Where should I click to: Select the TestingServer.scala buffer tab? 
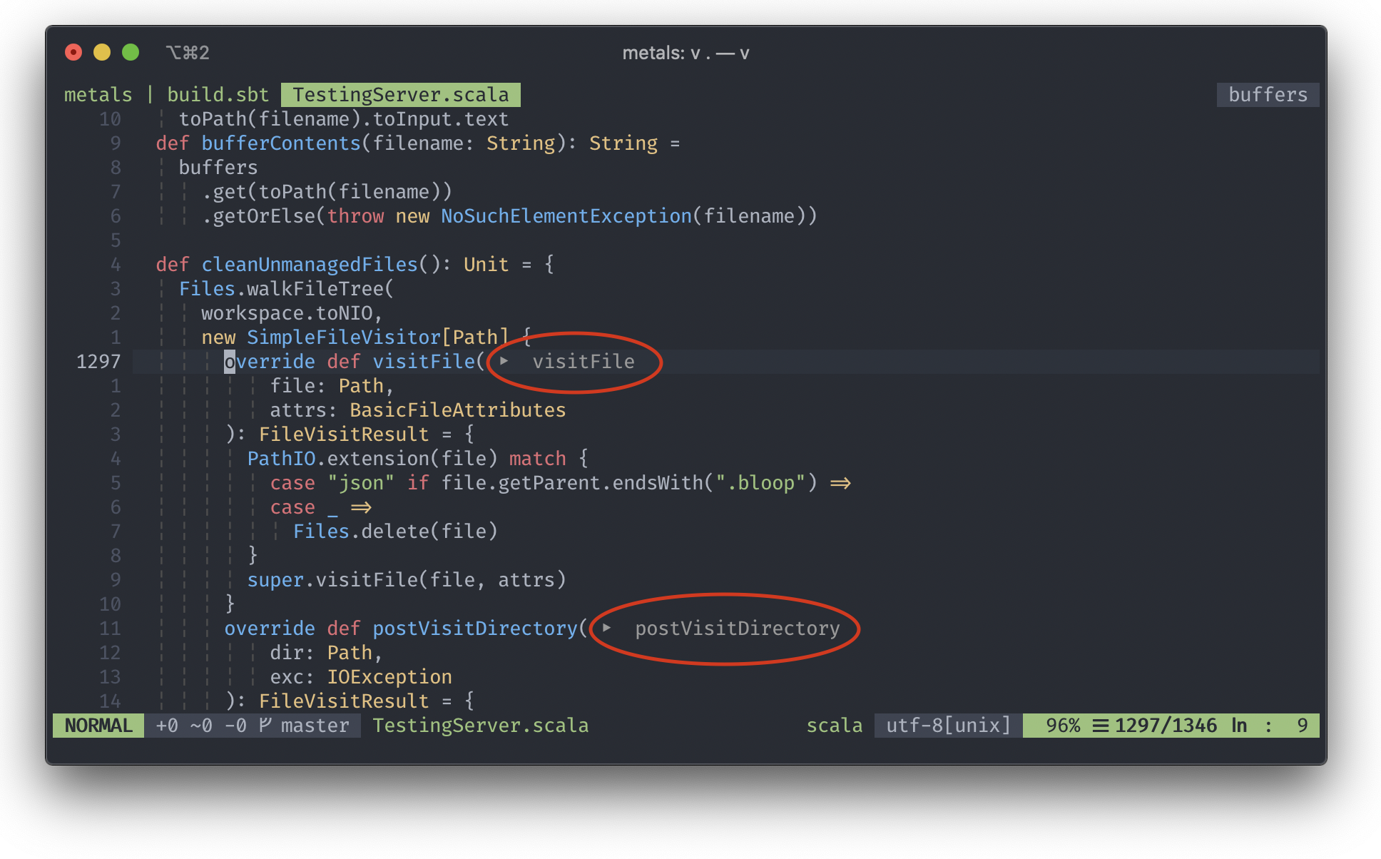400,95
